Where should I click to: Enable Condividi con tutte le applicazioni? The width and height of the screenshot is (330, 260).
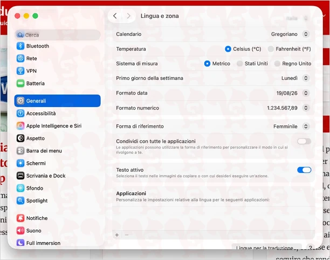point(304,141)
